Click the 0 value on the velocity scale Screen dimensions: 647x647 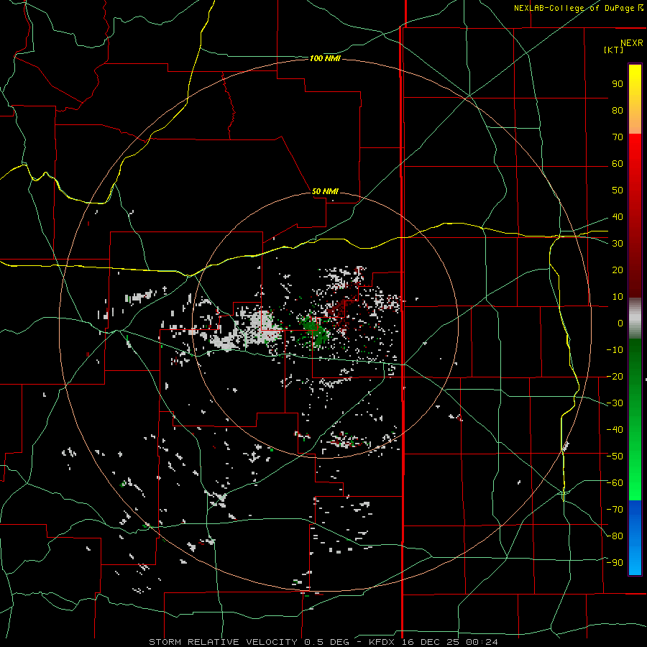pos(620,323)
